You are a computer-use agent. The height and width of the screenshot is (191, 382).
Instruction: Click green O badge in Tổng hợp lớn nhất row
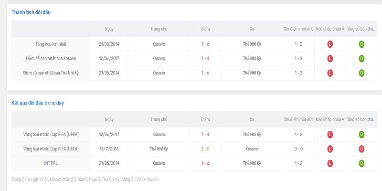[361, 44]
